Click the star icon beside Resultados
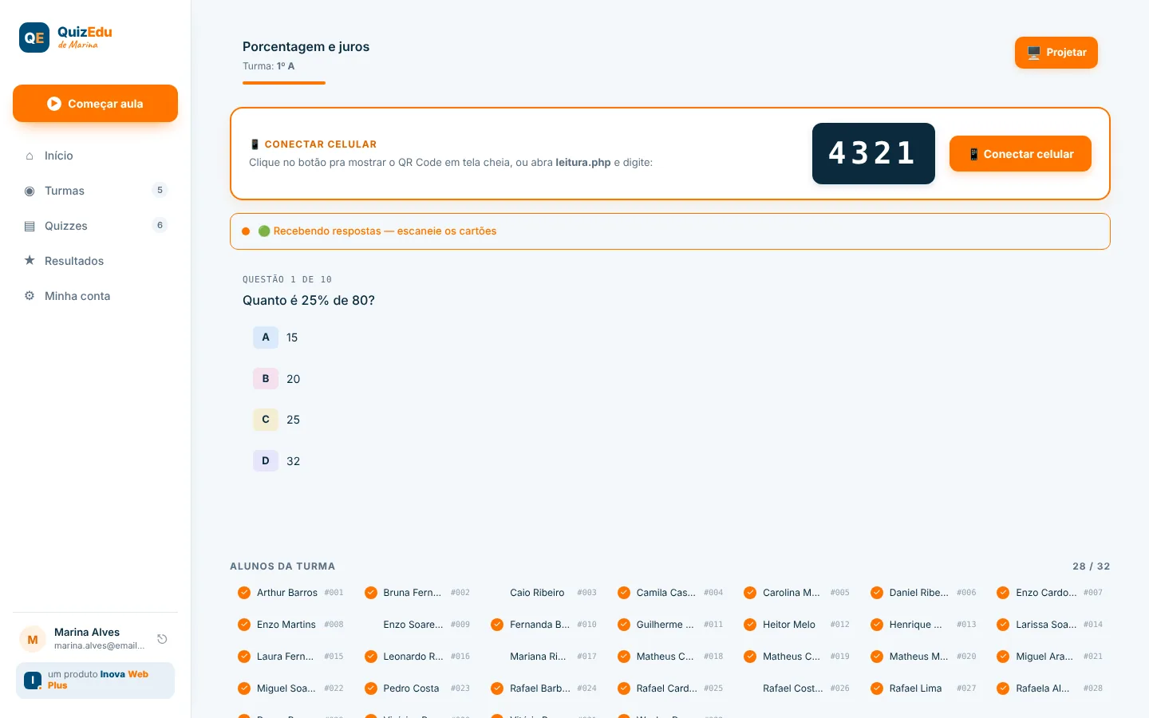This screenshot has height=718, width=1149. [x=30, y=261]
